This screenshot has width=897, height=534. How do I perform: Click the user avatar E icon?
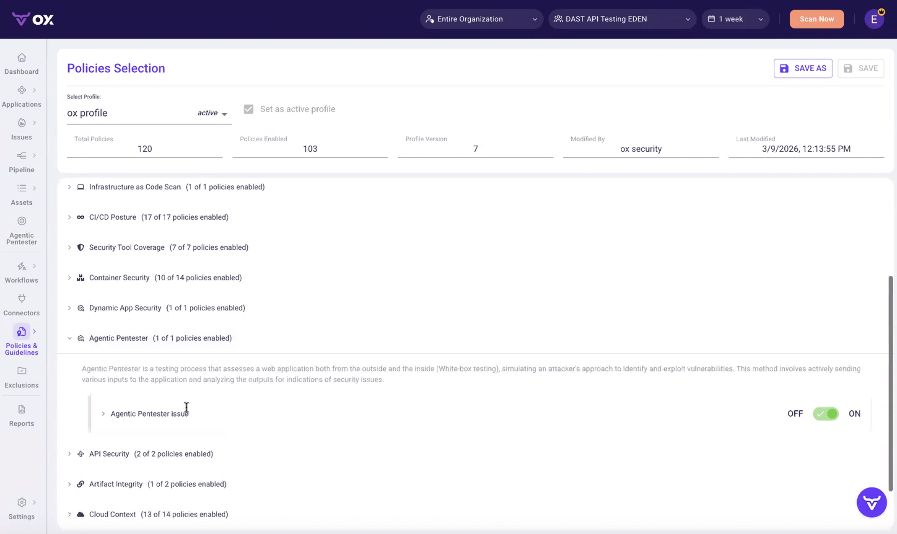[x=874, y=19]
